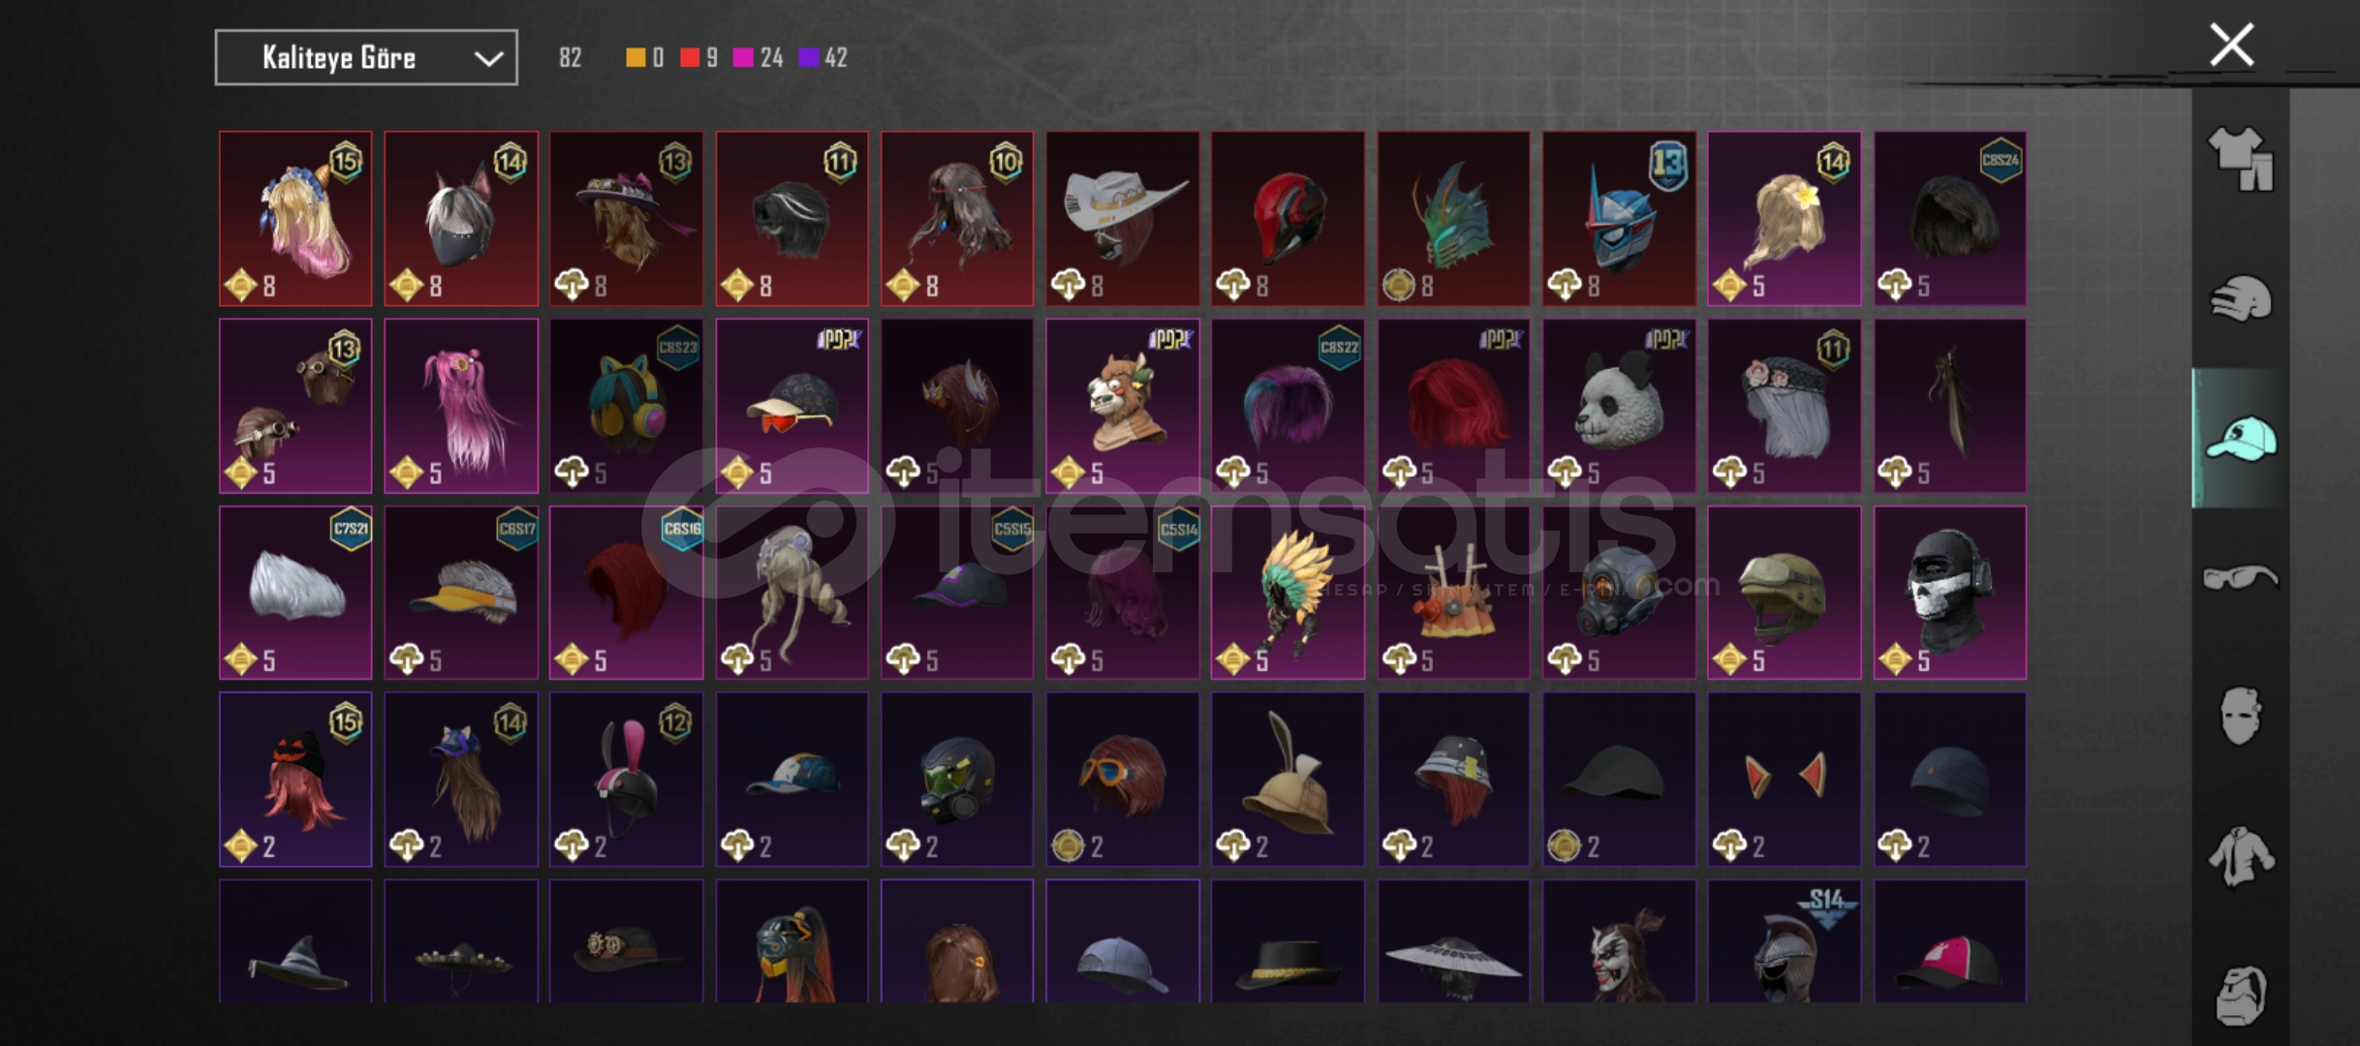Choose the skull mask with headset item

1949,593
